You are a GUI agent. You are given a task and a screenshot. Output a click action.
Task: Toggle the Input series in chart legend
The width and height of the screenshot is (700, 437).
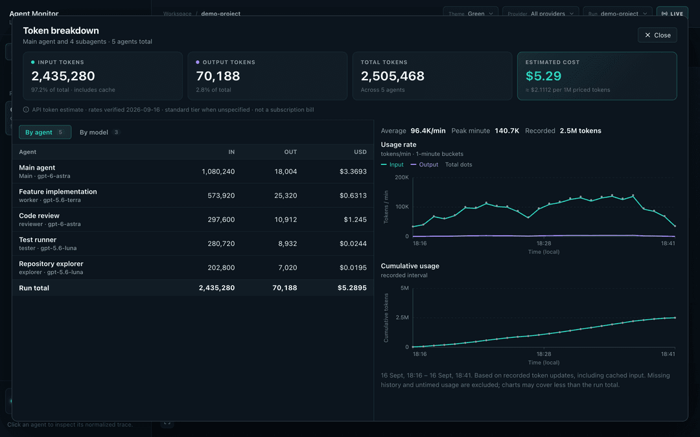[392, 164]
